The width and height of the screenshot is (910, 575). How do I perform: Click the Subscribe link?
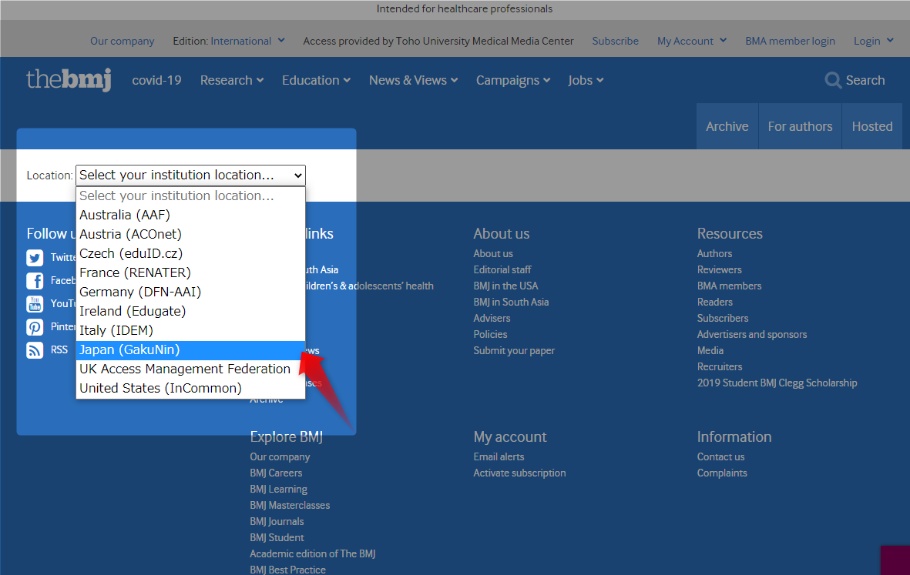pyautogui.click(x=615, y=41)
